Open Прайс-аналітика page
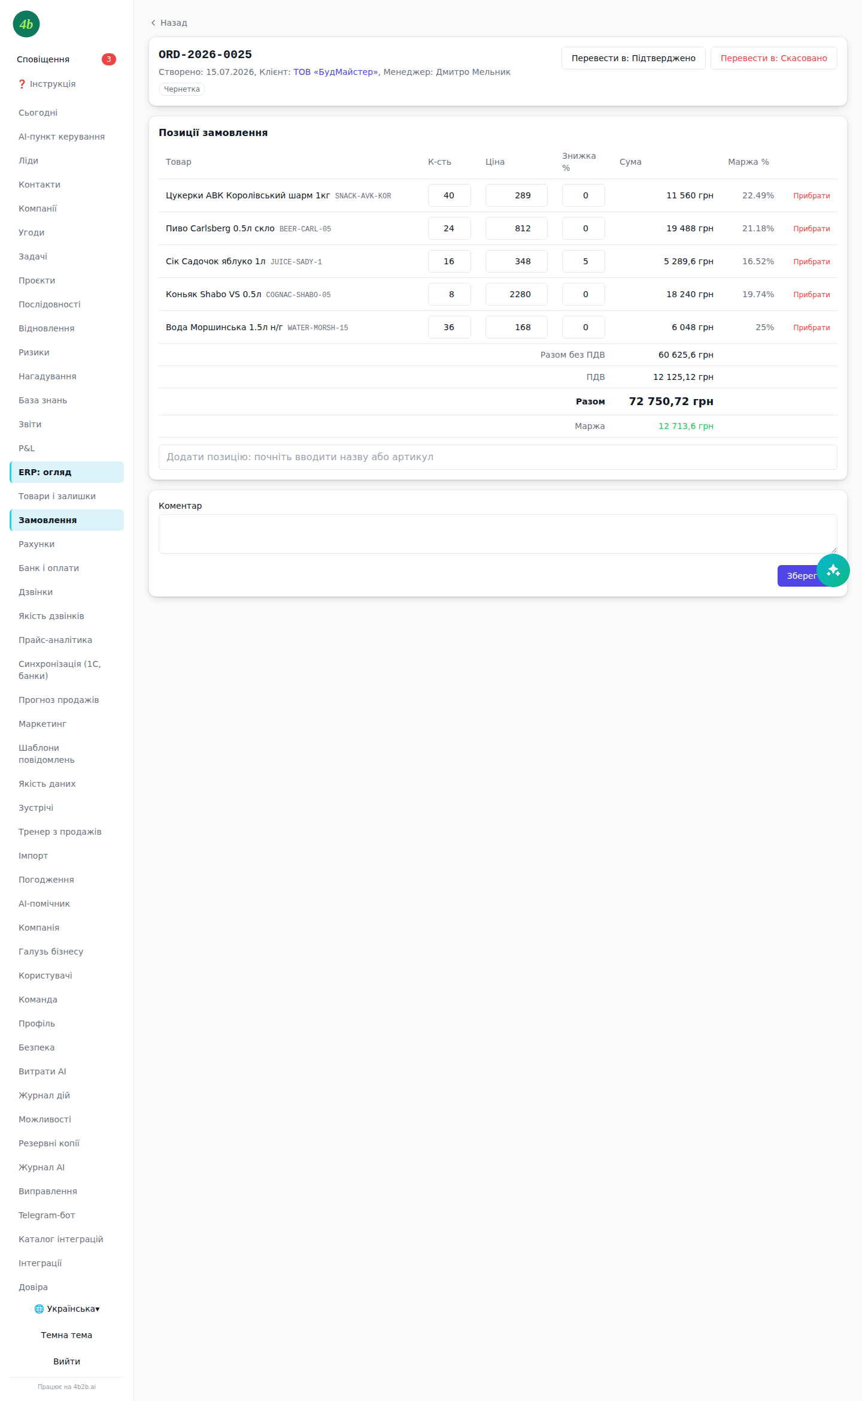Screen dimensions: 862x1401 click(66, 640)
